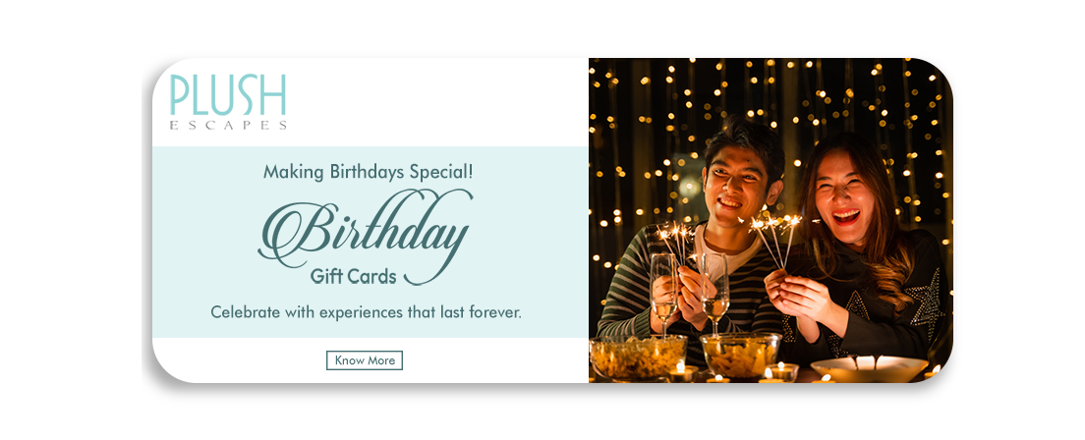Click the left glass bowl of snacks
This screenshot has width=1085, height=440.
pos(638,357)
